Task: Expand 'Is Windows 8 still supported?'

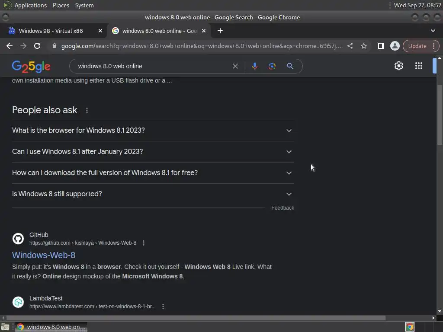Action: (153, 194)
